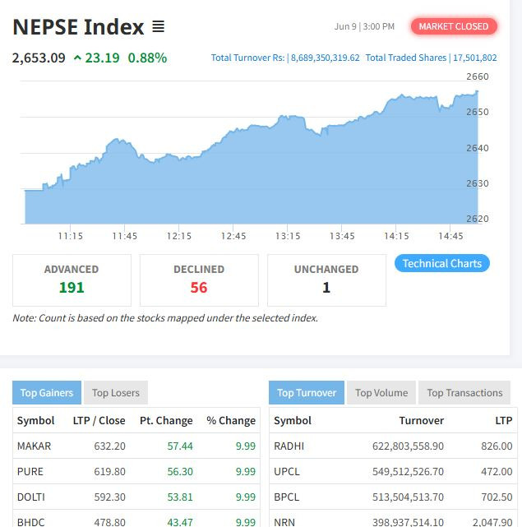Viewport: 522px width, 527px height.
Task: Click the UPCL symbol link
Action: point(287,472)
